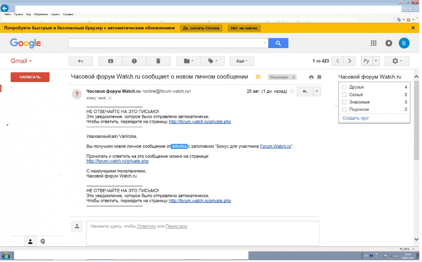Delete email with trash icon
422x262 pixels.
[x=158, y=61]
